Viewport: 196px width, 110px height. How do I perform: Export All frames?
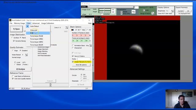pyautogui.click(x=188, y=11)
